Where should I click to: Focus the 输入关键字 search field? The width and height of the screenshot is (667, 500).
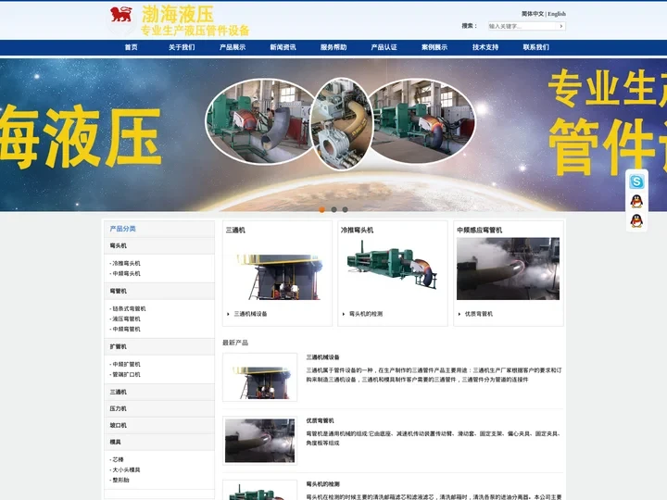[x=522, y=26]
